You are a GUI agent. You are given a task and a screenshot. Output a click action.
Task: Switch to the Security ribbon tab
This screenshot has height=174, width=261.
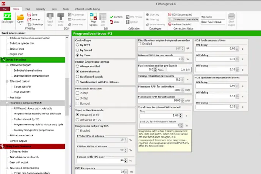point(41,8)
